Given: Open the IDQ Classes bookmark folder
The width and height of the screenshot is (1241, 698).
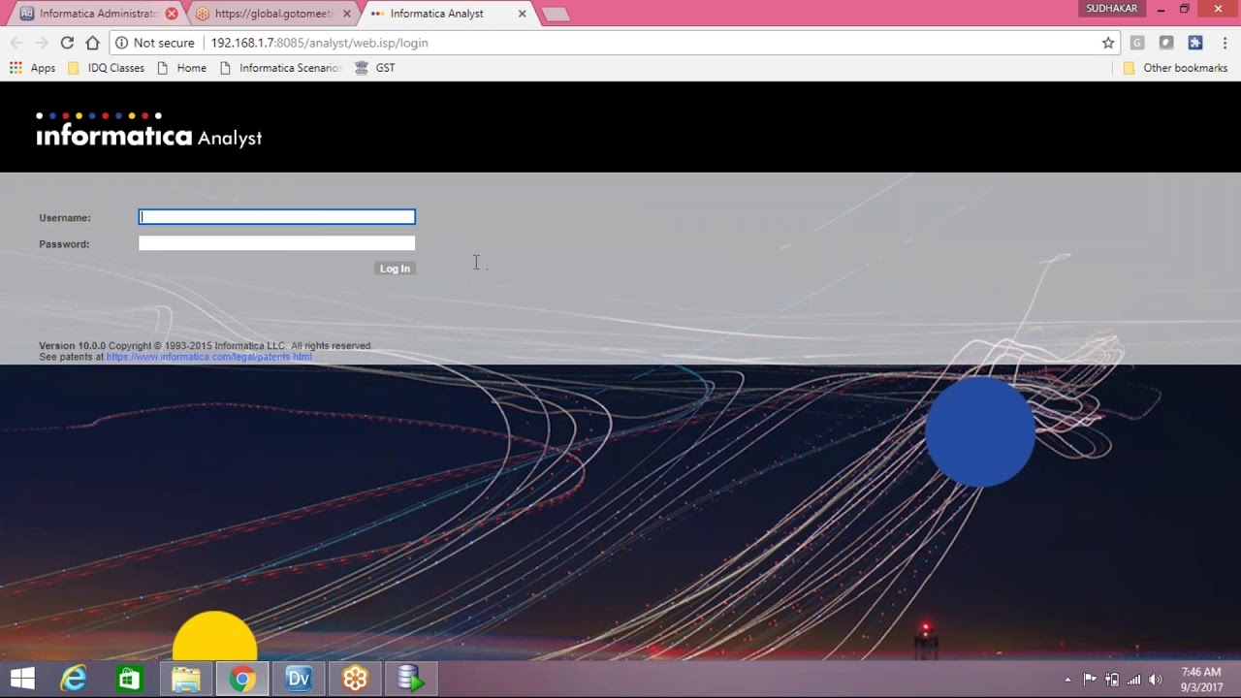Looking at the screenshot, I should 107,68.
